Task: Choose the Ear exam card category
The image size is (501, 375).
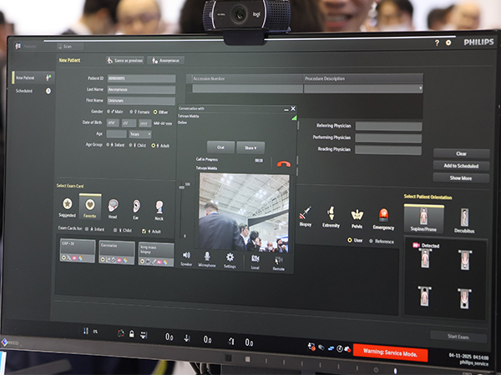Action: click(136, 205)
